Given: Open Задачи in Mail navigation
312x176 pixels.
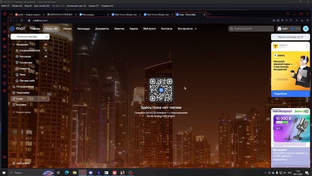Looking at the screenshot, I should point(134,29).
